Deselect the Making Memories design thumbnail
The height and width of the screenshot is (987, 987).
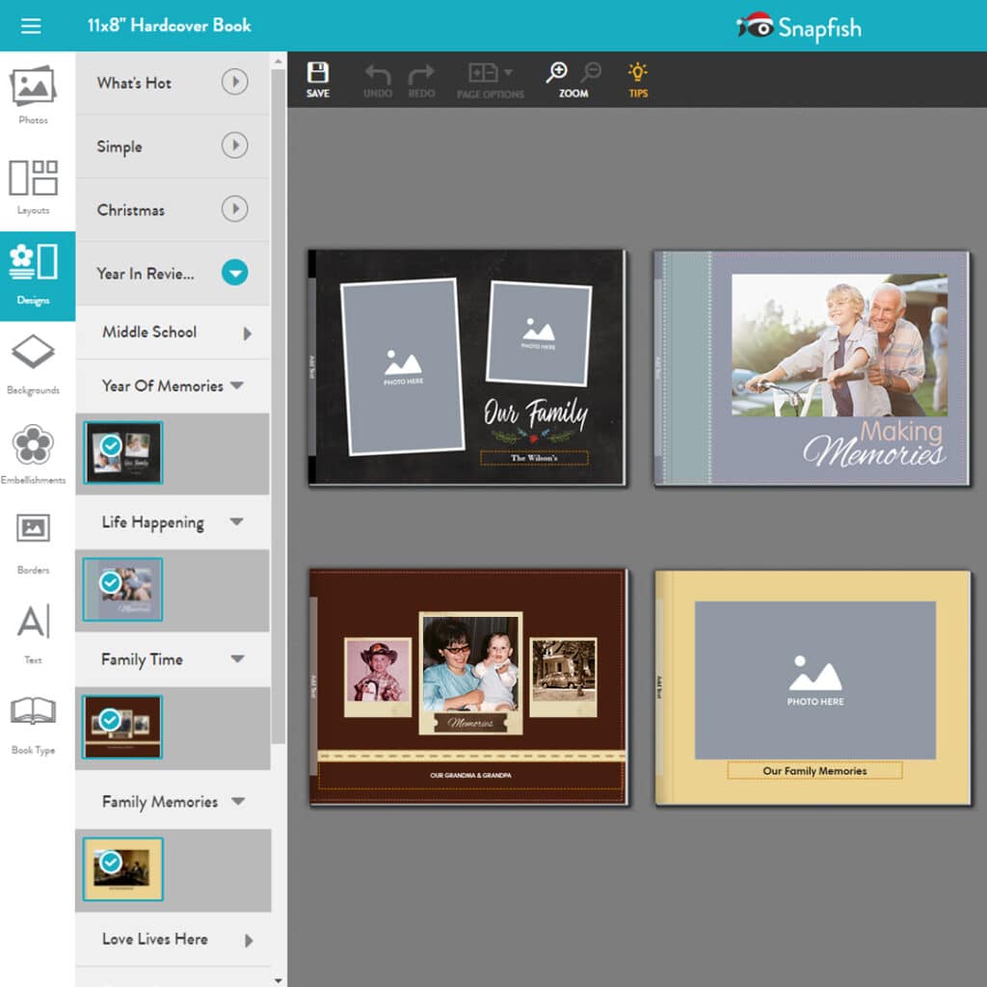tap(121, 588)
